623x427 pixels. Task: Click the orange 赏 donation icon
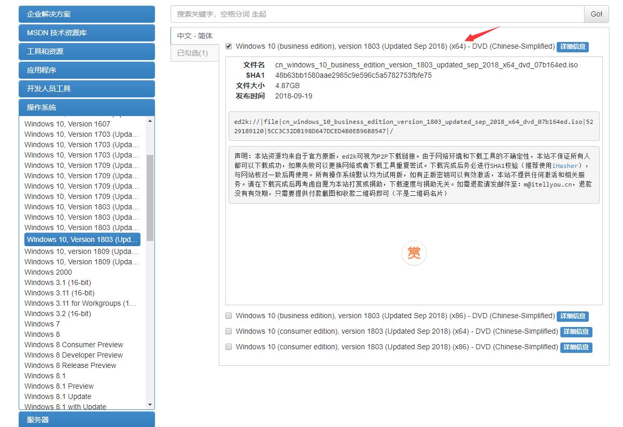[x=414, y=253]
